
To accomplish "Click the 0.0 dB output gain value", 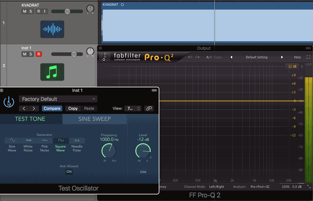I will [297, 187].
